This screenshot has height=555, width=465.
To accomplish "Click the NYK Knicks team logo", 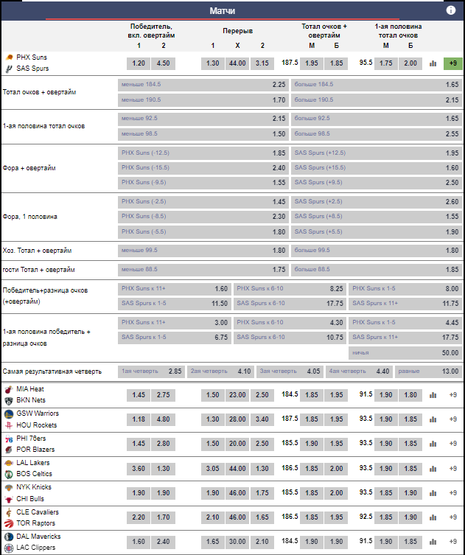I will (9, 487).
